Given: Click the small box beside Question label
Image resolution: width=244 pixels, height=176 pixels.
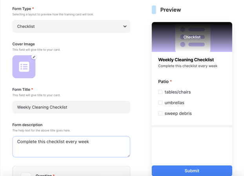Looking at the screenshot, I should pos(26,174).
